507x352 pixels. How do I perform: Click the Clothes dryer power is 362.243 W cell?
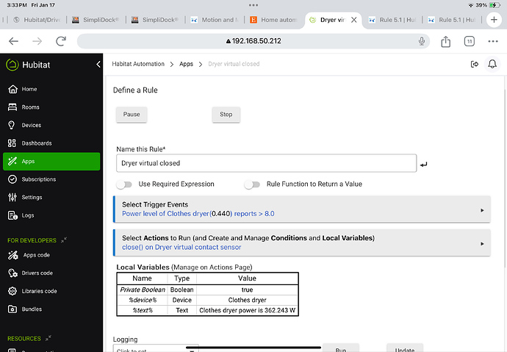pyautogui.click(x=247, y=310)
